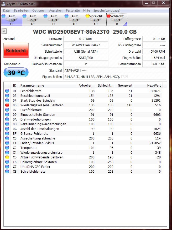
Task: Select drive E: tab with 31 °C
Action: (54, 20)
